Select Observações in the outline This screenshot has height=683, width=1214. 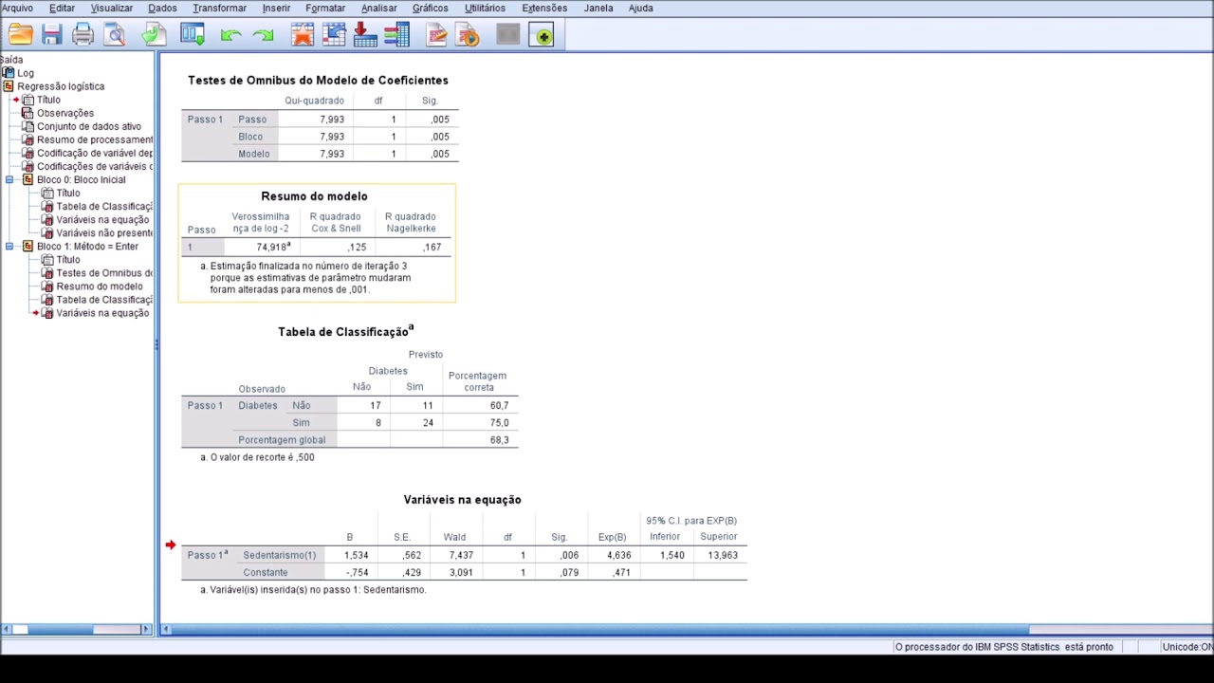pos(64,113)
